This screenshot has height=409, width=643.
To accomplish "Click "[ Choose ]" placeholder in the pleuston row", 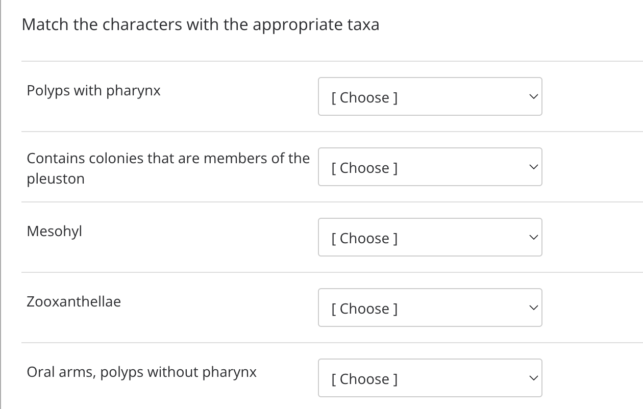I will click(364, 168).
